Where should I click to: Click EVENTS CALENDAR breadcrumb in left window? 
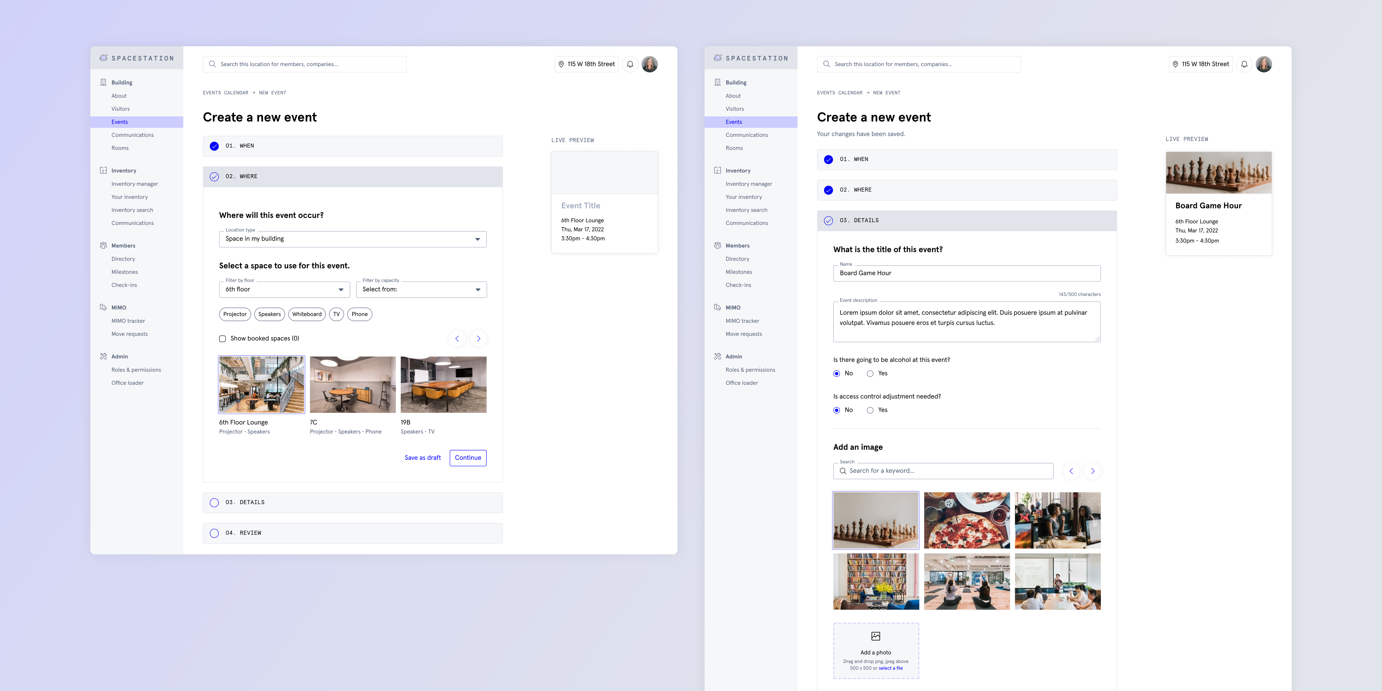[x=225, y=93]
